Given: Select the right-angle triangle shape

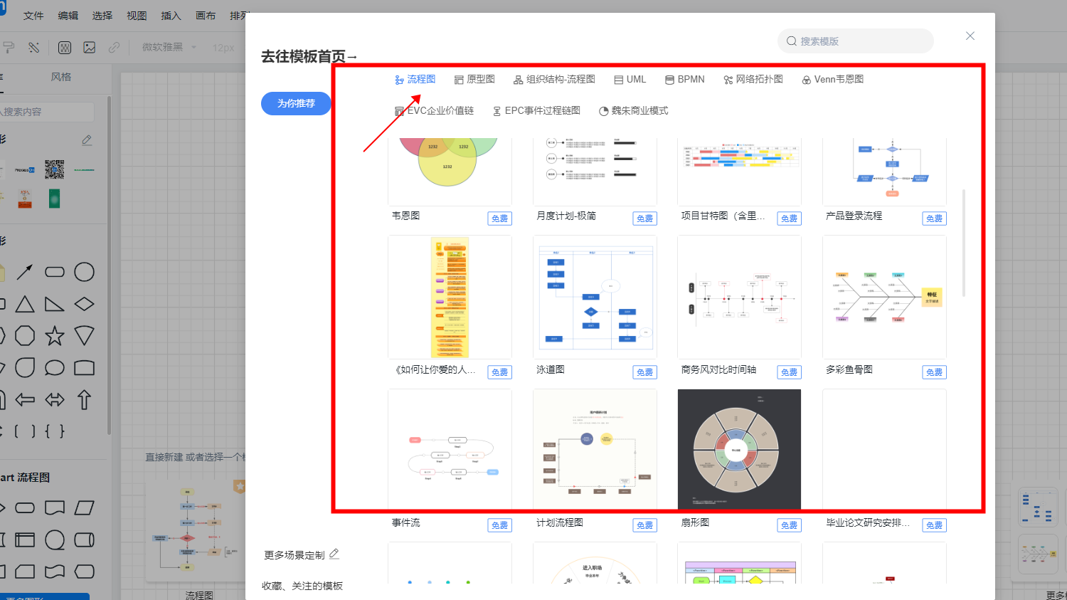Looking at the screenshot, I should pos(55,304).
